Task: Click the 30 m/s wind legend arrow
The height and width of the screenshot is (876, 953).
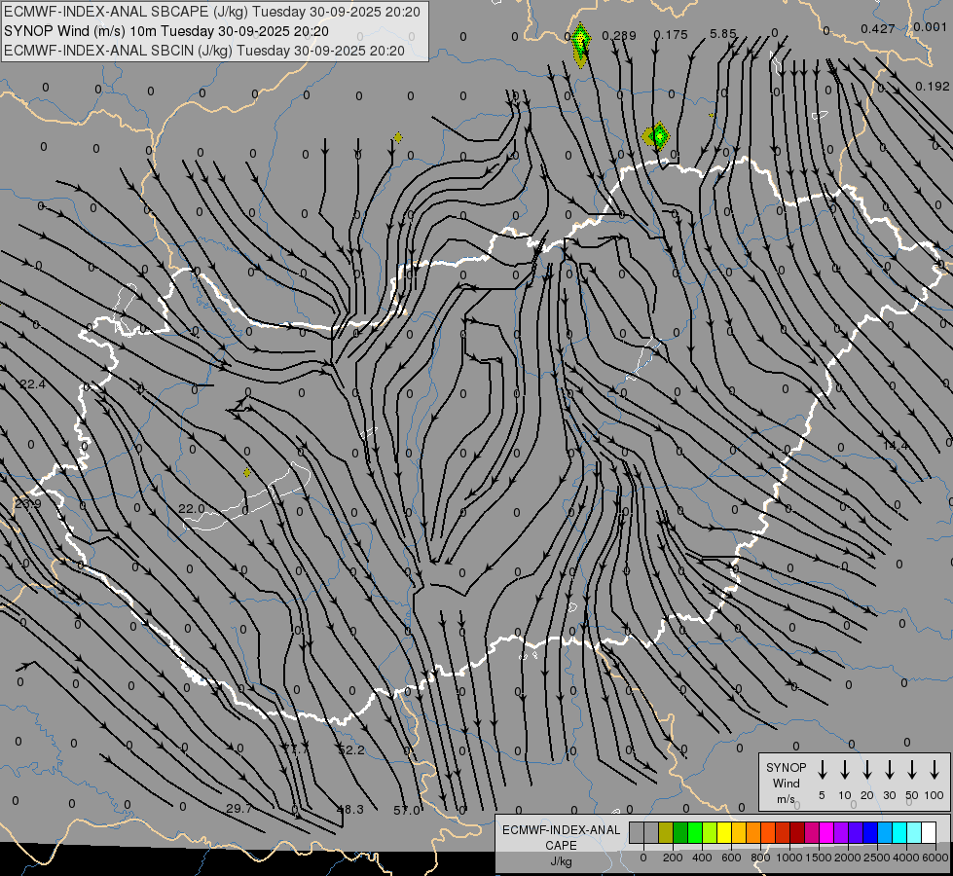Action: [x=890, y=770]
